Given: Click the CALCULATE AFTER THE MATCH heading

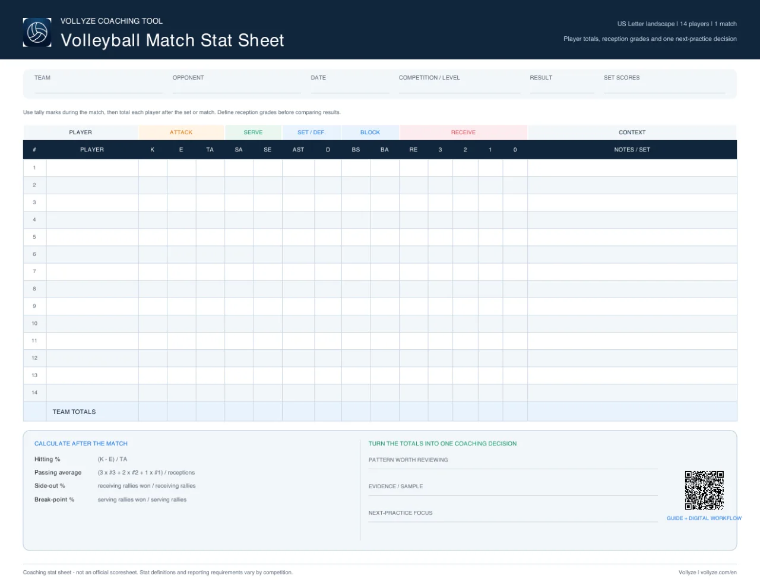Looking at the screenshot, I should (x=81, y=444).
